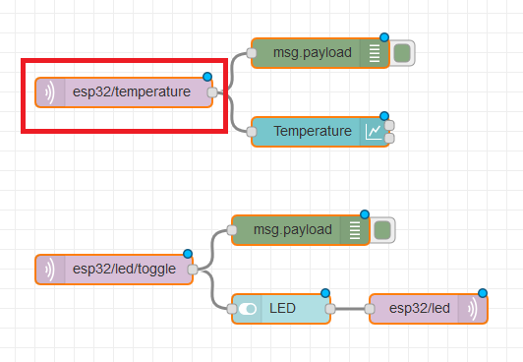
Task: Click the chart icon on Temperature node
Action: [x=374, y=132]
